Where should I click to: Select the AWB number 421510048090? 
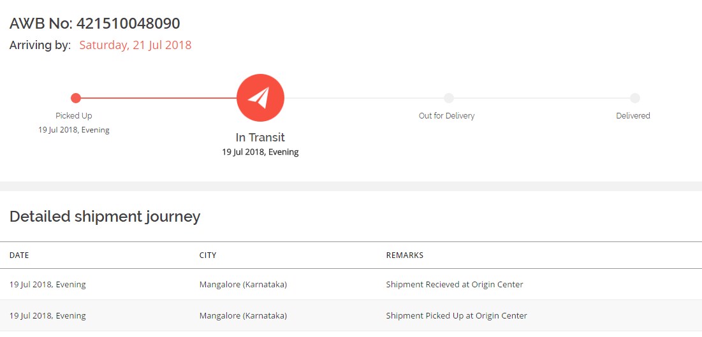point(128,24)
